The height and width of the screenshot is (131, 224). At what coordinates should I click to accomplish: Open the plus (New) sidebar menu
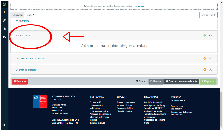[4, 12]
